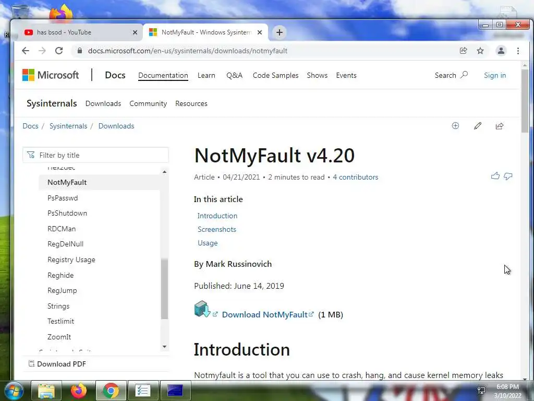Close the YouTube tab
The height and width of the screenshot is (401, 534).
tap(135, 32)
